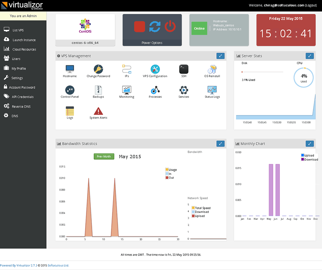Viewport: 322px width, 270px height.
Task: Open the OS Reinstall icon
Action: (x=212, y=69)
